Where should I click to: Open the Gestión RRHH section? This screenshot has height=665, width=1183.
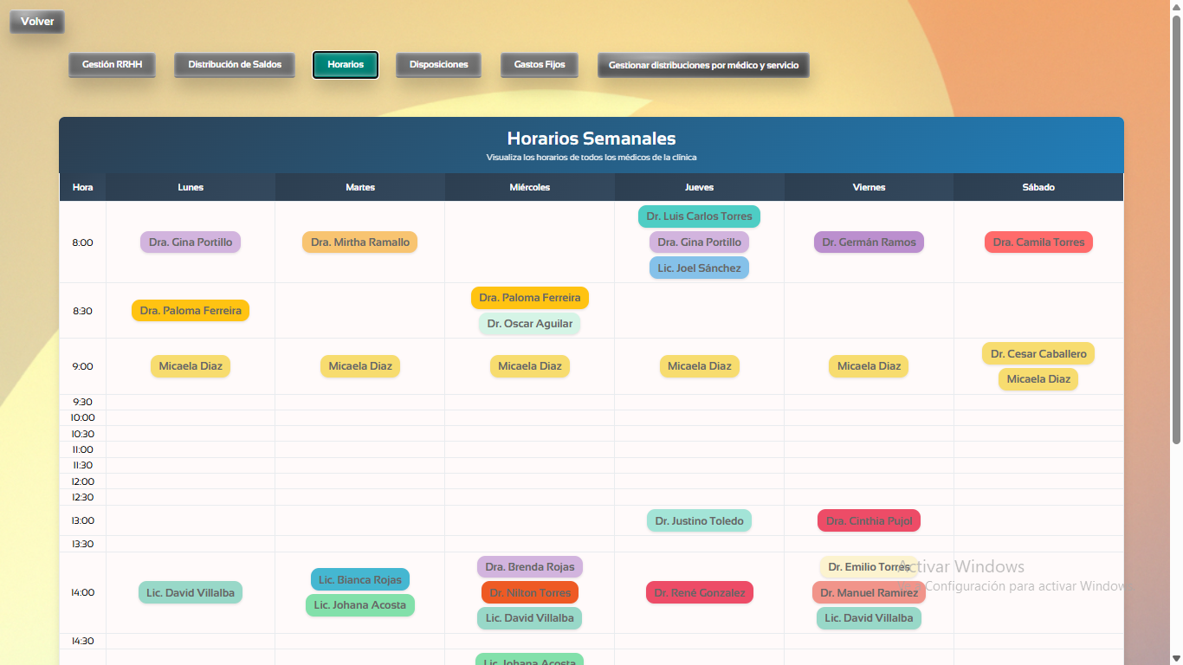click(112, 63)
